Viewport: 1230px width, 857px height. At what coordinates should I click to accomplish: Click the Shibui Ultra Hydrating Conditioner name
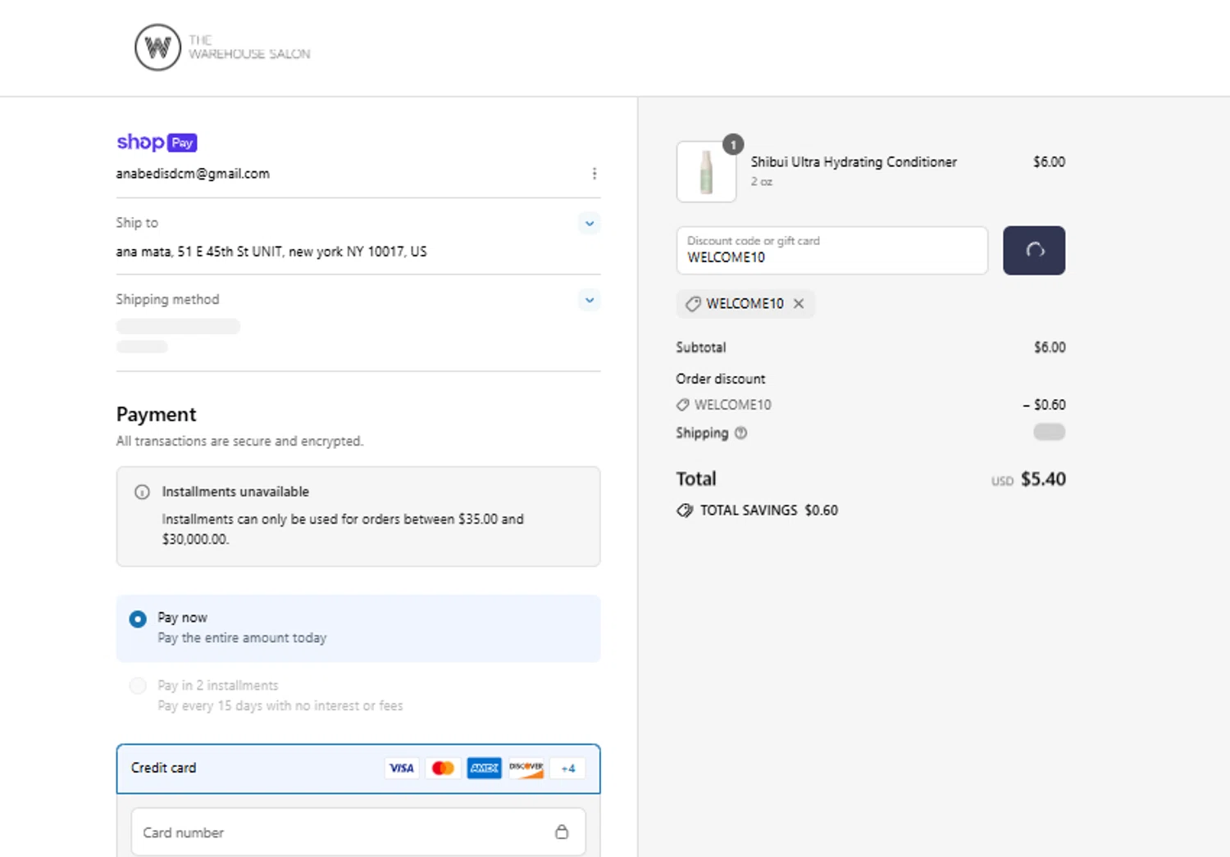pyautogui.click(x=854, y=162)
